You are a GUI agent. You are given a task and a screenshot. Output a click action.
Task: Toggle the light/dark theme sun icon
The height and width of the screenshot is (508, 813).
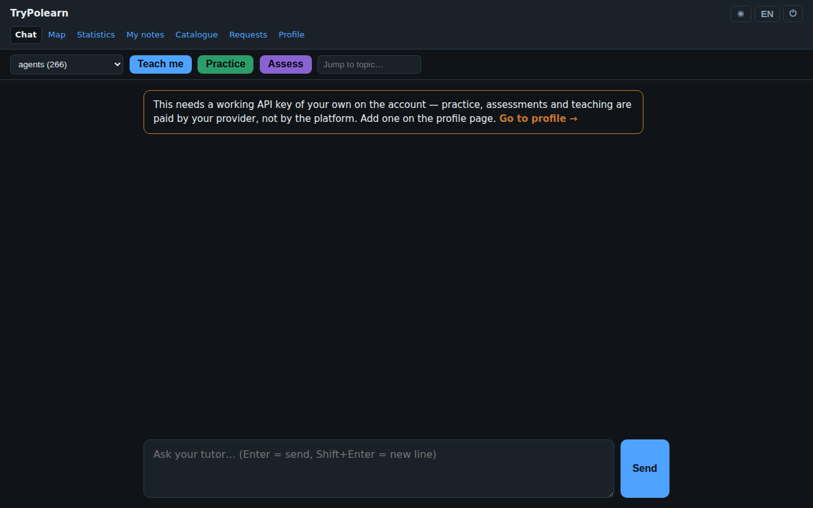click(741, 14)
